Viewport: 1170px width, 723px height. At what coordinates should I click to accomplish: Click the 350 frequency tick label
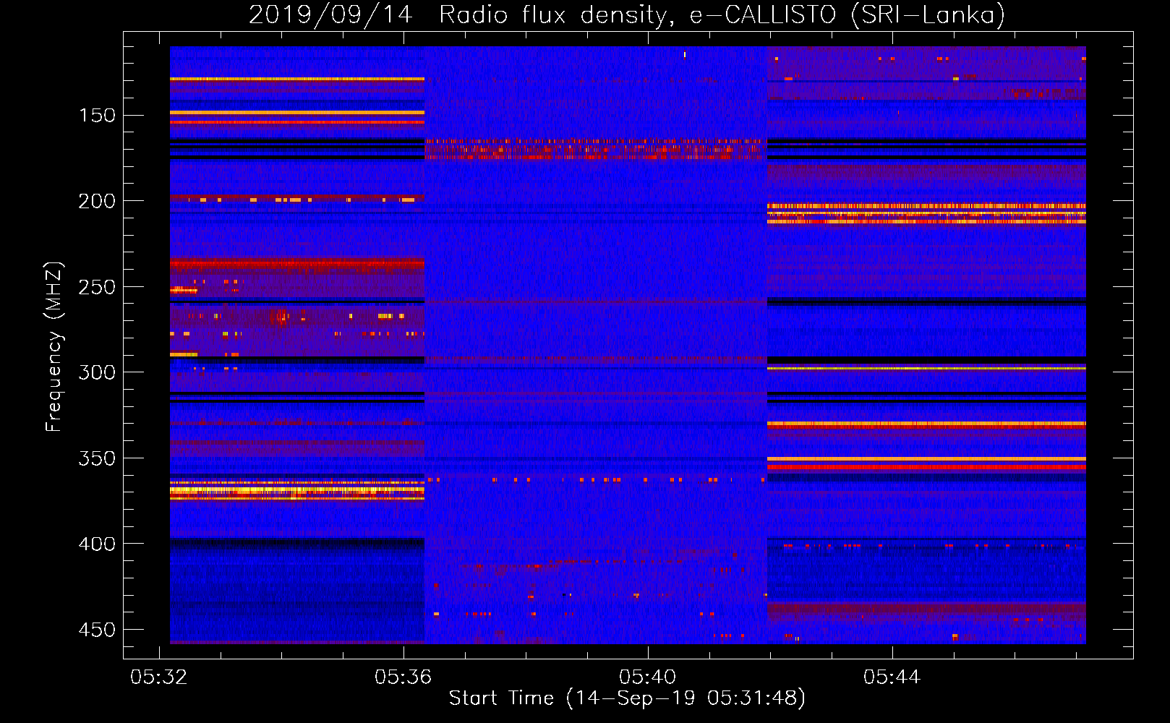click(x=97, y=458)
